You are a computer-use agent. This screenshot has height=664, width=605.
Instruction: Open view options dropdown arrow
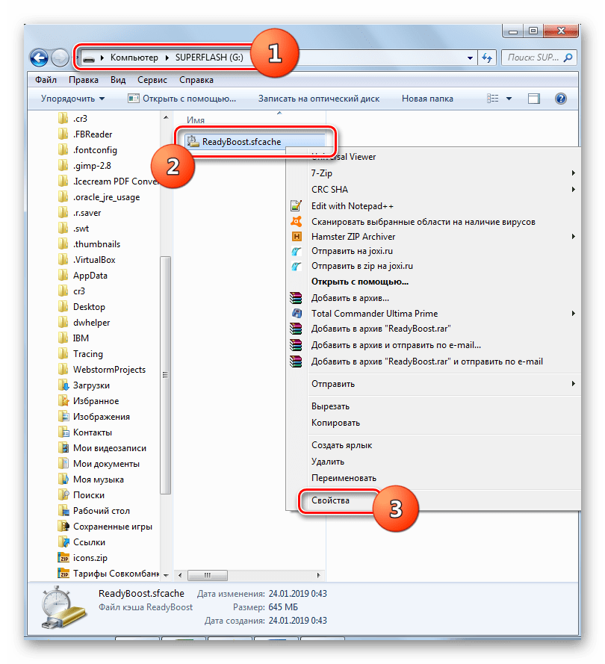click(x=509, y=99)
